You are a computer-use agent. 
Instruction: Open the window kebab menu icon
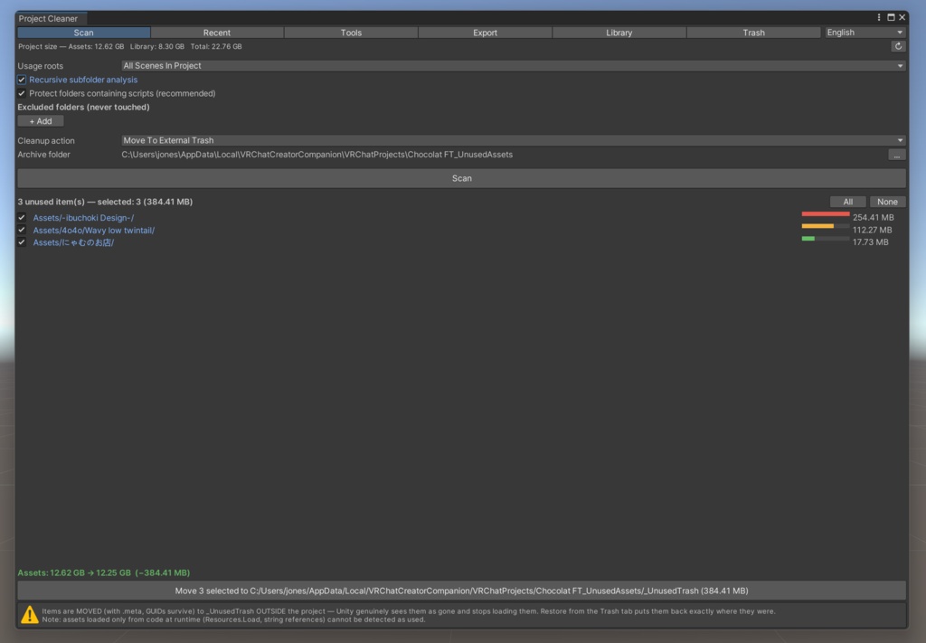click(x=879, y=18)
